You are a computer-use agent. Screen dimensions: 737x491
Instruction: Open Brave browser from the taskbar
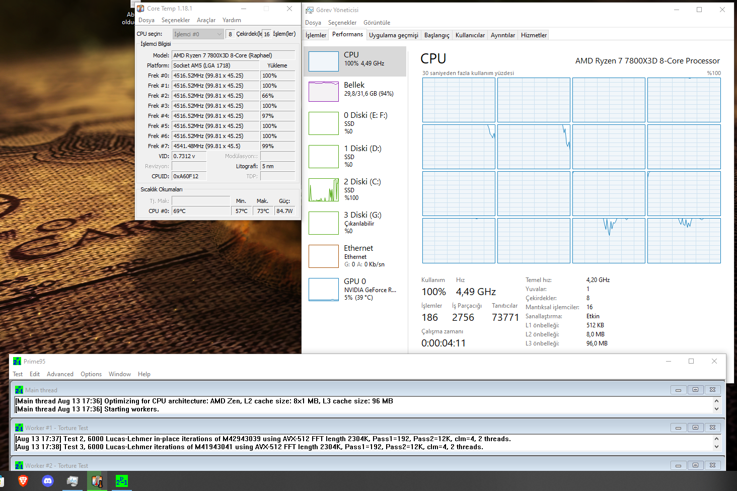23,481
